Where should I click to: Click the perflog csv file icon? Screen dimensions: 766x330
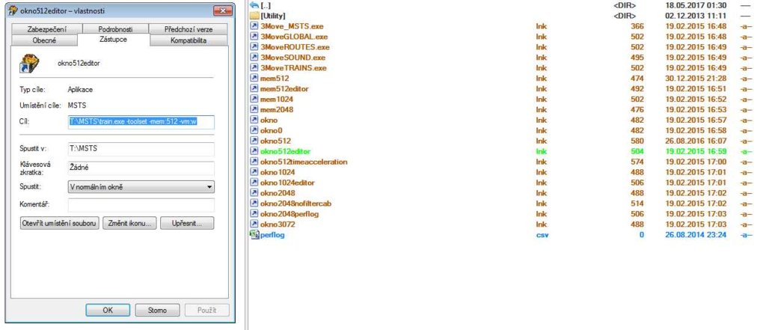[254, 235]
